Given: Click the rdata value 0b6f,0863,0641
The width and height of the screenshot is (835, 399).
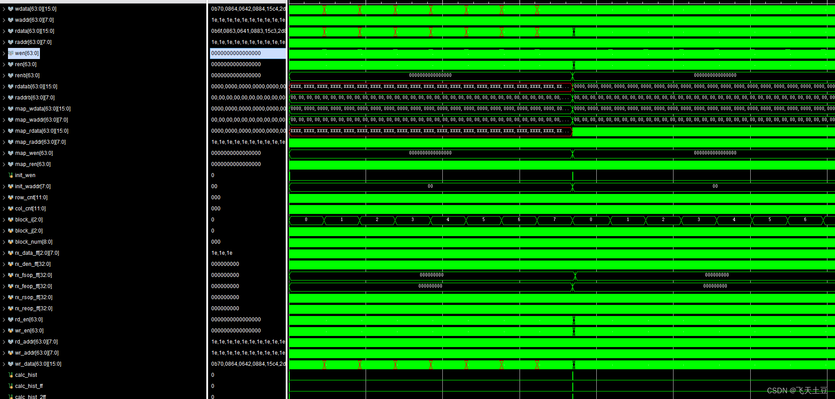Looking at the screenshot, I should (x=248, y=31).
